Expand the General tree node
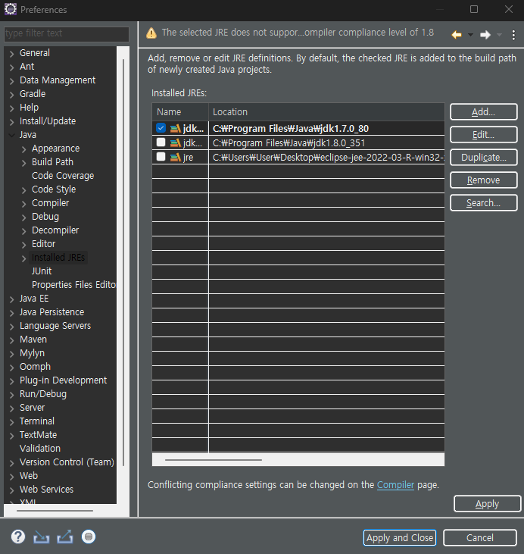 tap(11, 54)
